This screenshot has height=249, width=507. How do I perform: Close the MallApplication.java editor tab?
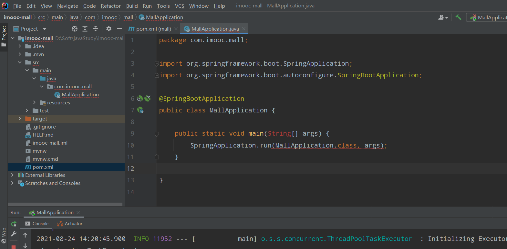[244, 29]
